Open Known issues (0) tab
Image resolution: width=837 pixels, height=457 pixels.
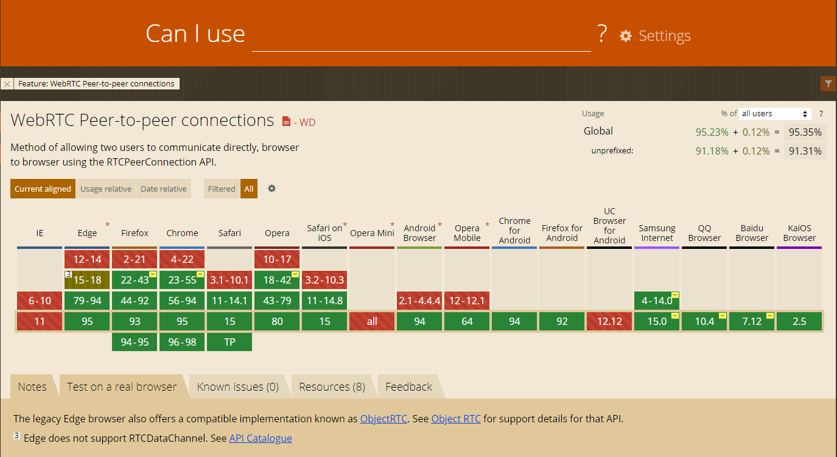[238, 386]
